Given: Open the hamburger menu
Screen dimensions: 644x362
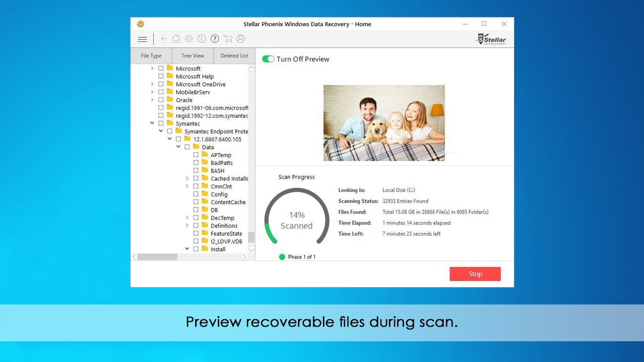Looking at the screenshot, I should (x=142, y=39).
